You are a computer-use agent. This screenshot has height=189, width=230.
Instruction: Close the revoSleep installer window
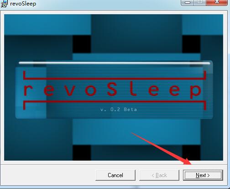[217, 2]
